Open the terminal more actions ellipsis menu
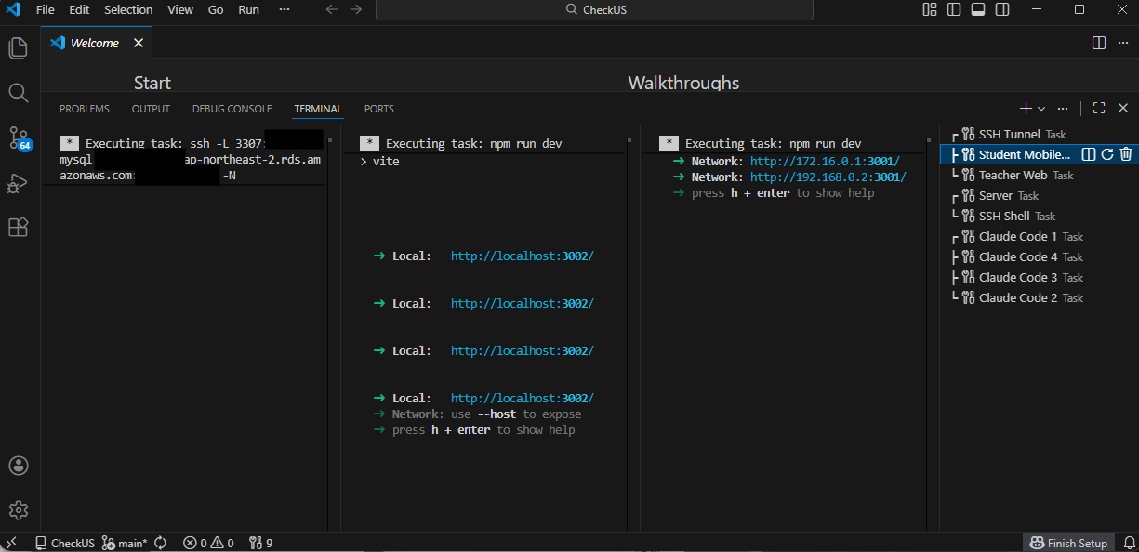Viewport: 1139px width, 552px height. coord(1063,108)
